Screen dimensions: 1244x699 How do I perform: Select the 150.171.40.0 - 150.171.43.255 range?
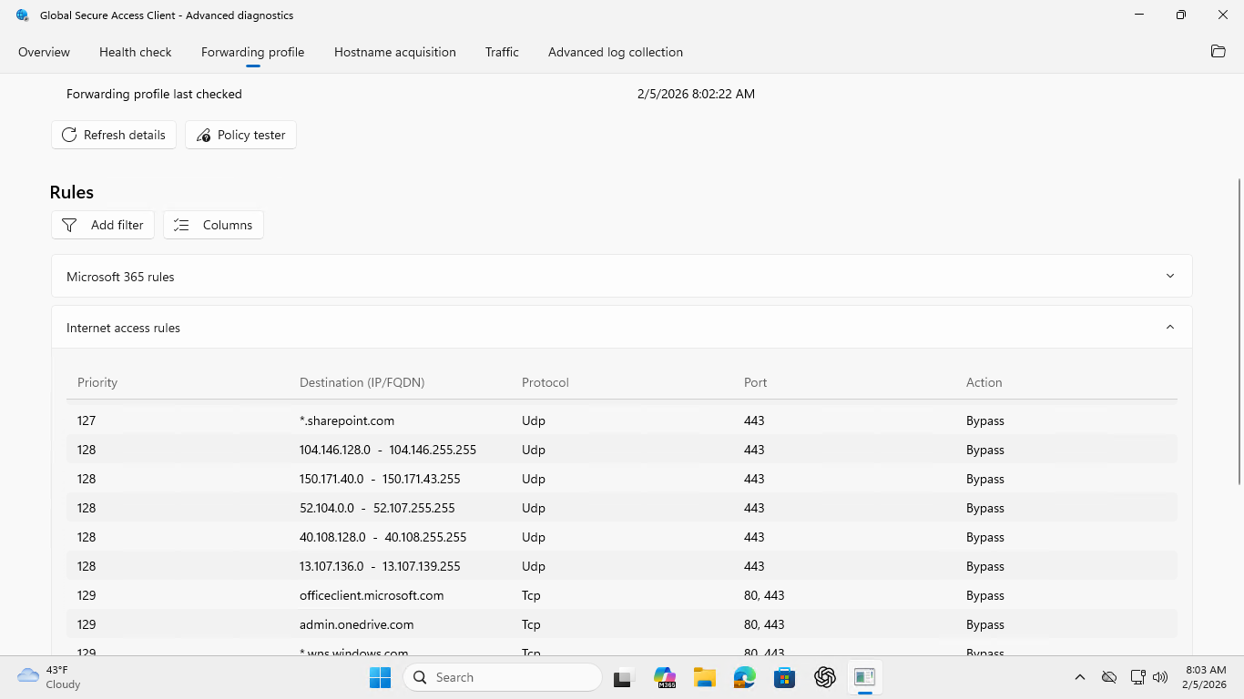click(x=380, y=479)
